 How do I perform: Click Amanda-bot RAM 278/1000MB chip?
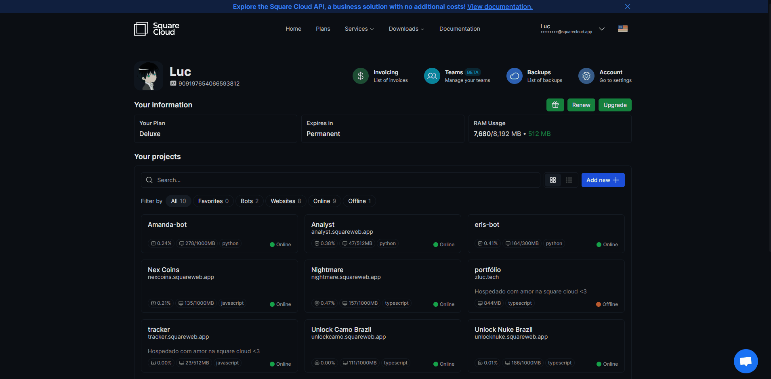pyautogui.click(x=197, y=243)
